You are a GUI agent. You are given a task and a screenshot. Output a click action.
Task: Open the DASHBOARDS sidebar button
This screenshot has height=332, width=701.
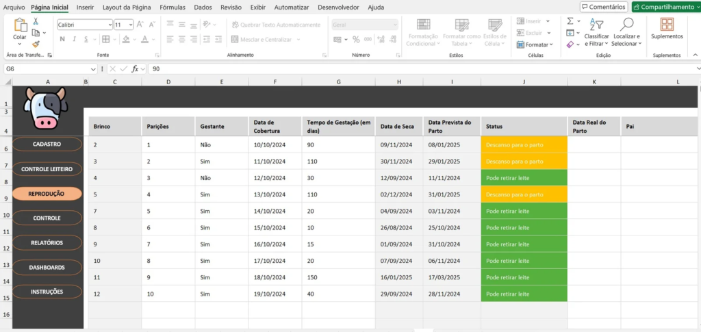coord(47,267)
